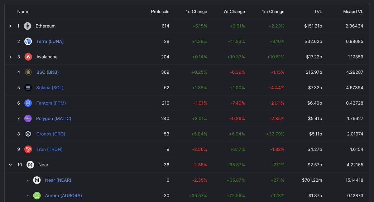
Task: Click the +35.57% 1d change value
Action: (198, 196)
